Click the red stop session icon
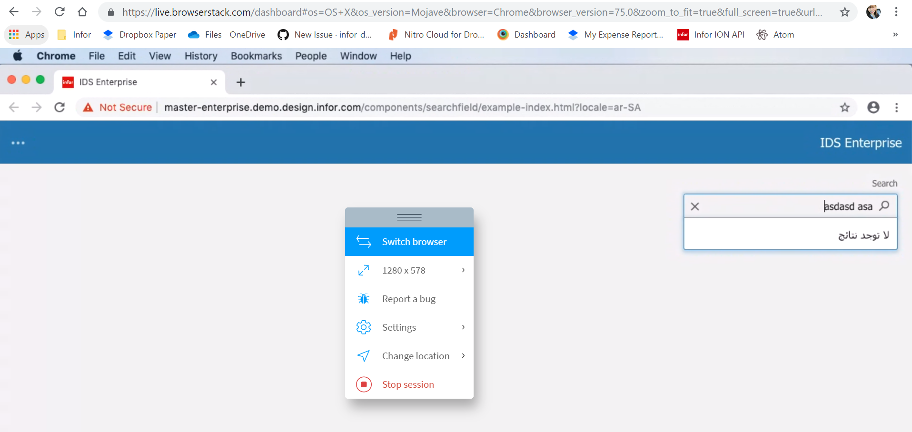Viewport: 912px width, 432px height. click(364, 384)
